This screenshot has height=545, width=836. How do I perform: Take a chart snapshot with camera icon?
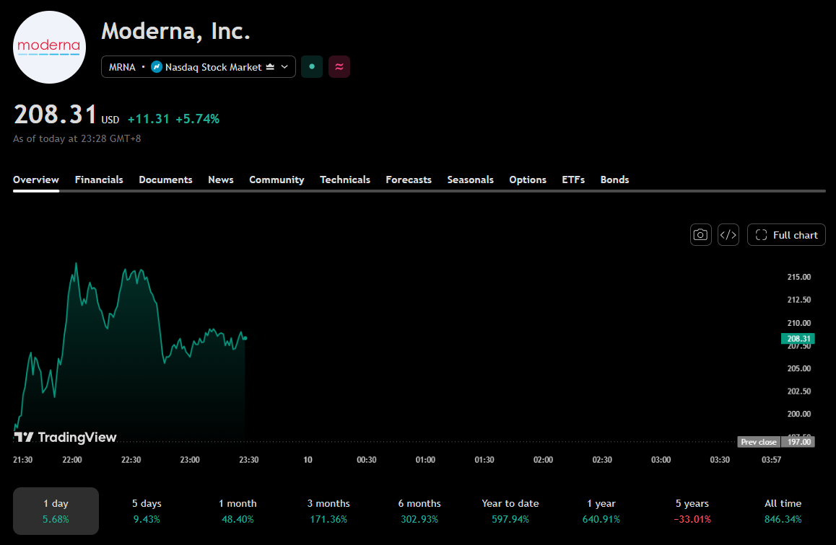pyautogui.click(x=700, y=235)
